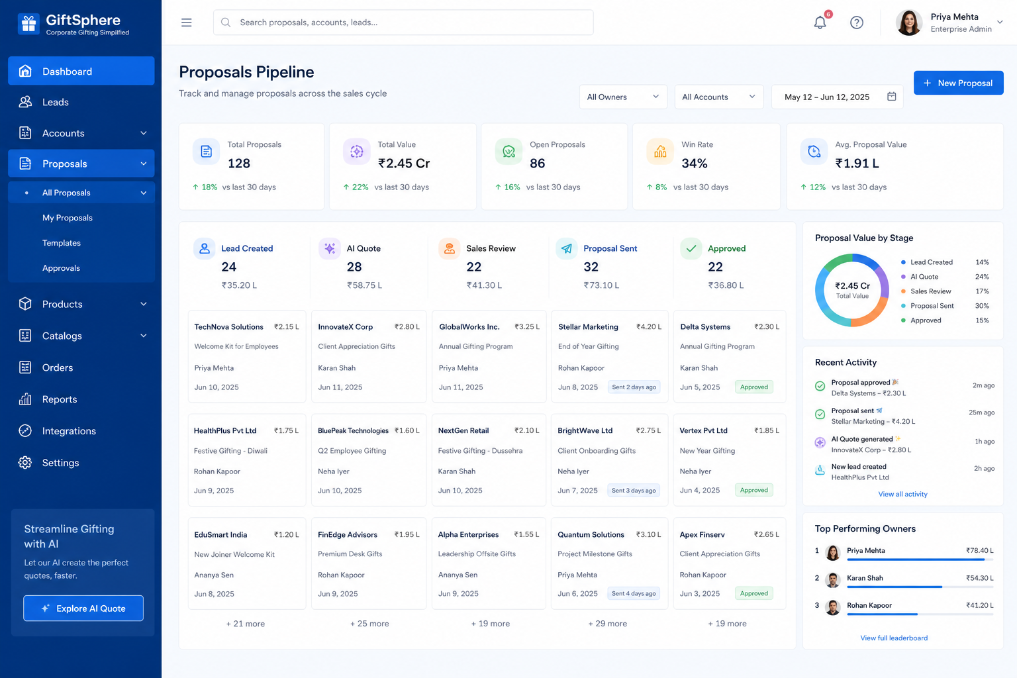
Task: Open the View all activity link
Action: [902, 494]
